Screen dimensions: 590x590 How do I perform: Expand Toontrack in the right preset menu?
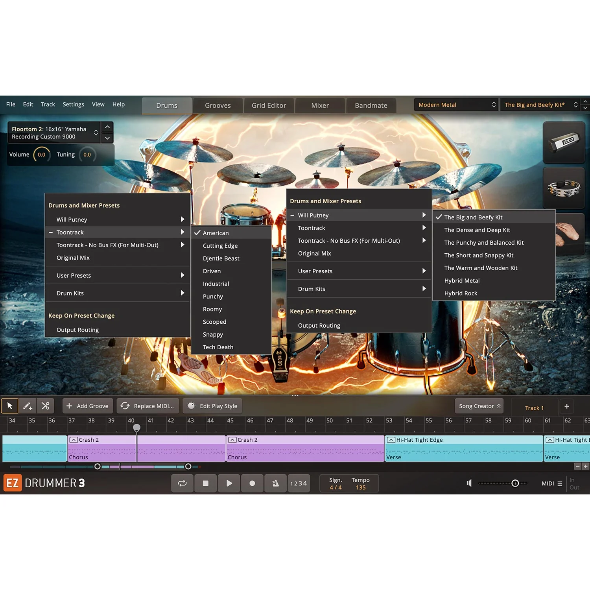pyautogui.click(x=359, y=228)
